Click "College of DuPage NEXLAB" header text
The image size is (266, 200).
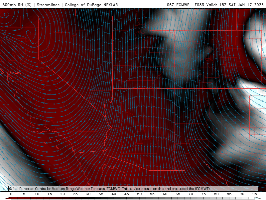coord(91,5)
